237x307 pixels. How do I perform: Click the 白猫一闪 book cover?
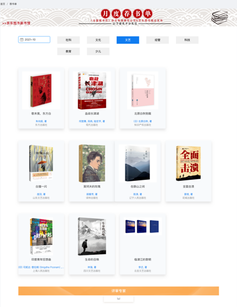click(41, 163)
